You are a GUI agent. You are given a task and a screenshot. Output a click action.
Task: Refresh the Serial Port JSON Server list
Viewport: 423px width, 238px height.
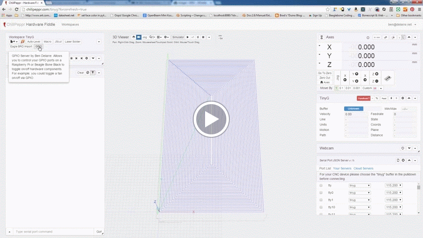tap(398, 160)
